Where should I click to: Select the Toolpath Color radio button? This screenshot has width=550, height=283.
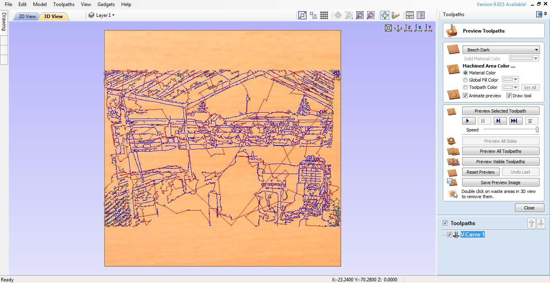pos(465,87)
